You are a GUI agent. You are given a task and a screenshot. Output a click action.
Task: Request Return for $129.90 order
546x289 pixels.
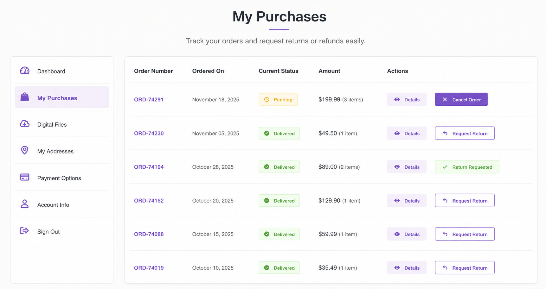(465, 200)
